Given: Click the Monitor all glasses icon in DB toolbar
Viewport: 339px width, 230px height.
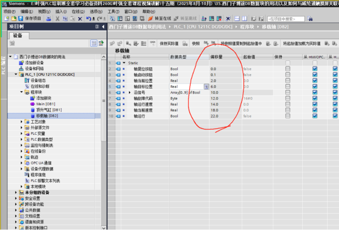Looking at the screenshot, I should coord(153,43).
